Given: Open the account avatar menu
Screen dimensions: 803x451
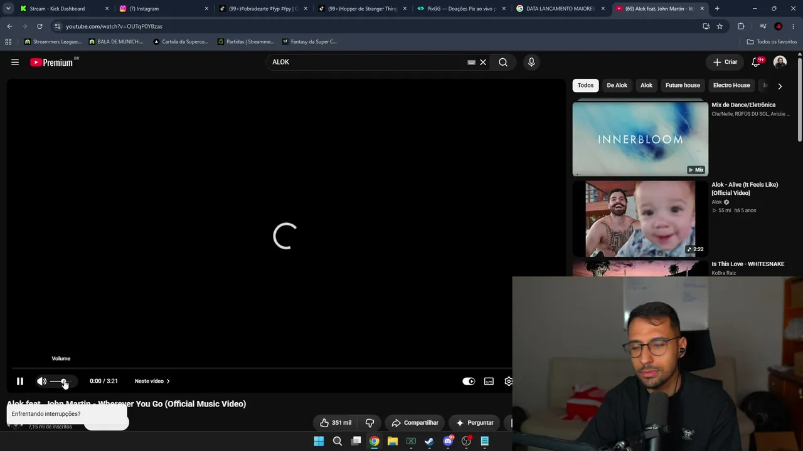Looking at the screenshot, I should click(780, 62).
